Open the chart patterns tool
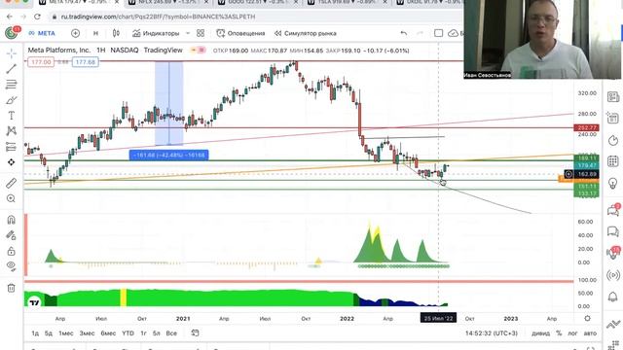Image resolution: width=623 pixels, height=350 pixels. 11,131
